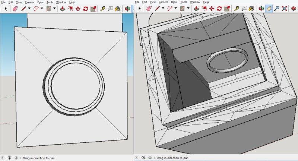
Task: Expand Pencil tool dropdown arrow in right window
Action: (x=163, y=8)
